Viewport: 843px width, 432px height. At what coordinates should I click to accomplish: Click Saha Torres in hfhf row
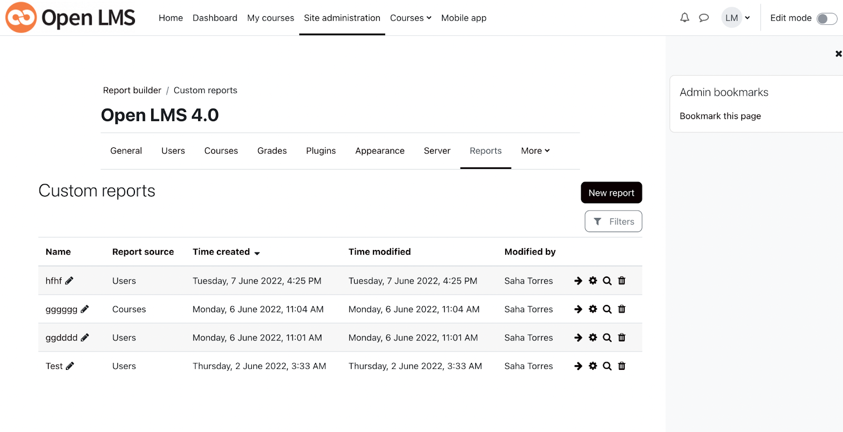pos(528,281)
